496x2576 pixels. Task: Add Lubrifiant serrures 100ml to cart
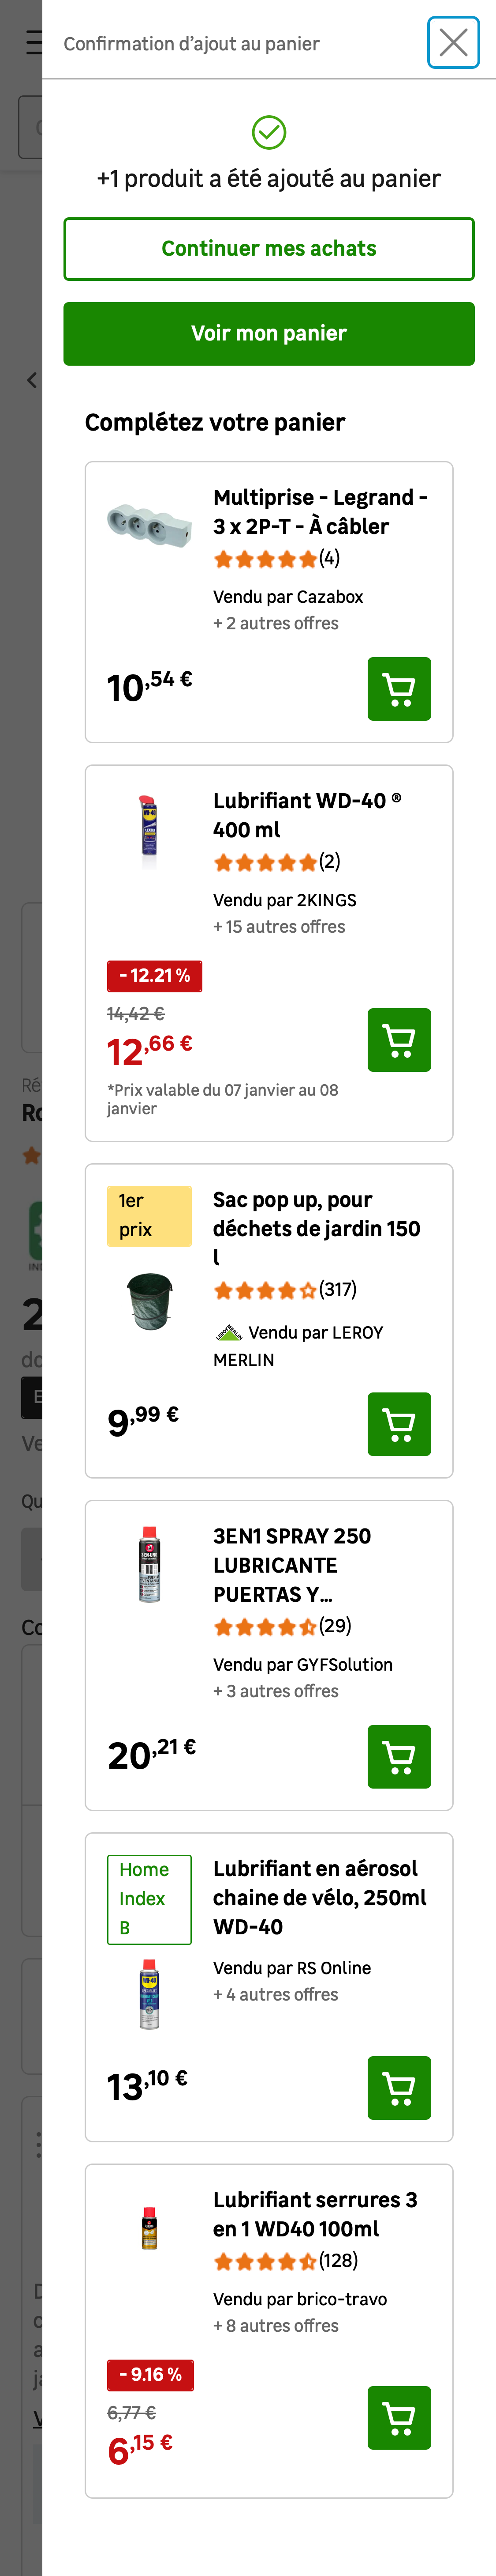point(398,2418)
